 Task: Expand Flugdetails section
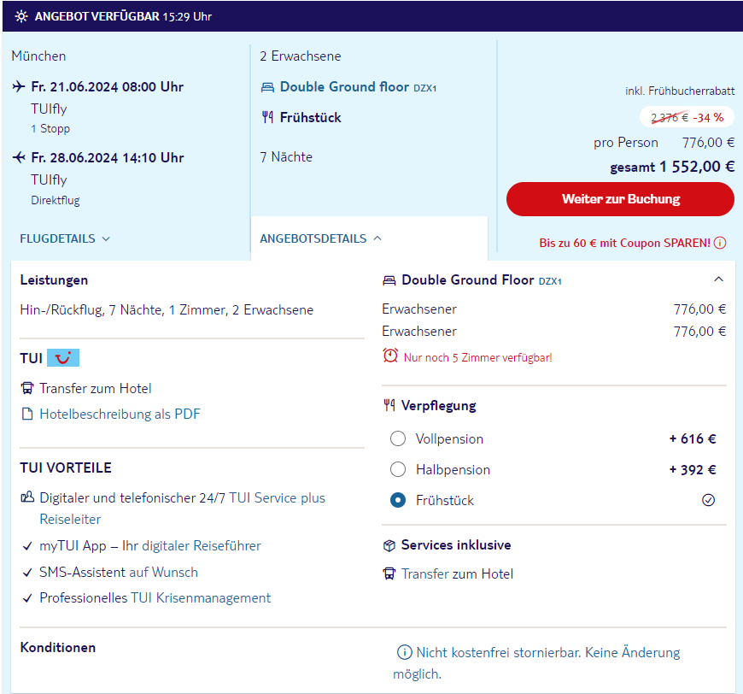click(x=65, y=238)
